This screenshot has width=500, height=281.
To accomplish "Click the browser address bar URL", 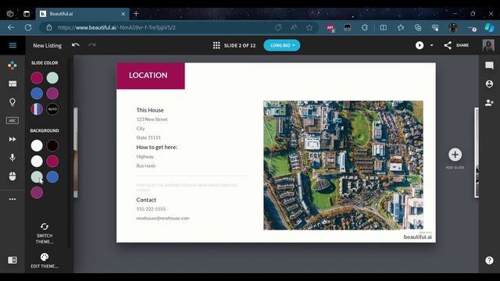I will [116, 28].
